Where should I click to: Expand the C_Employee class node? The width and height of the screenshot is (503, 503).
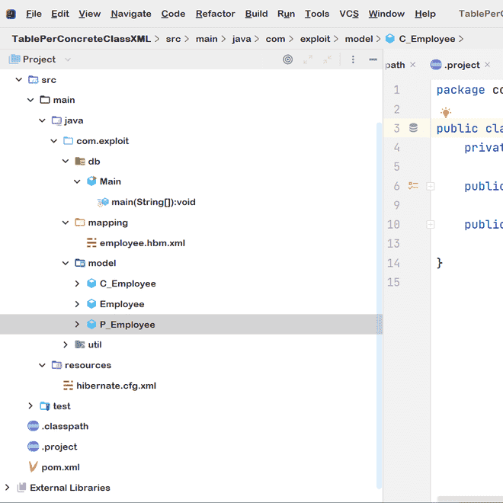[x=77, y=284]
